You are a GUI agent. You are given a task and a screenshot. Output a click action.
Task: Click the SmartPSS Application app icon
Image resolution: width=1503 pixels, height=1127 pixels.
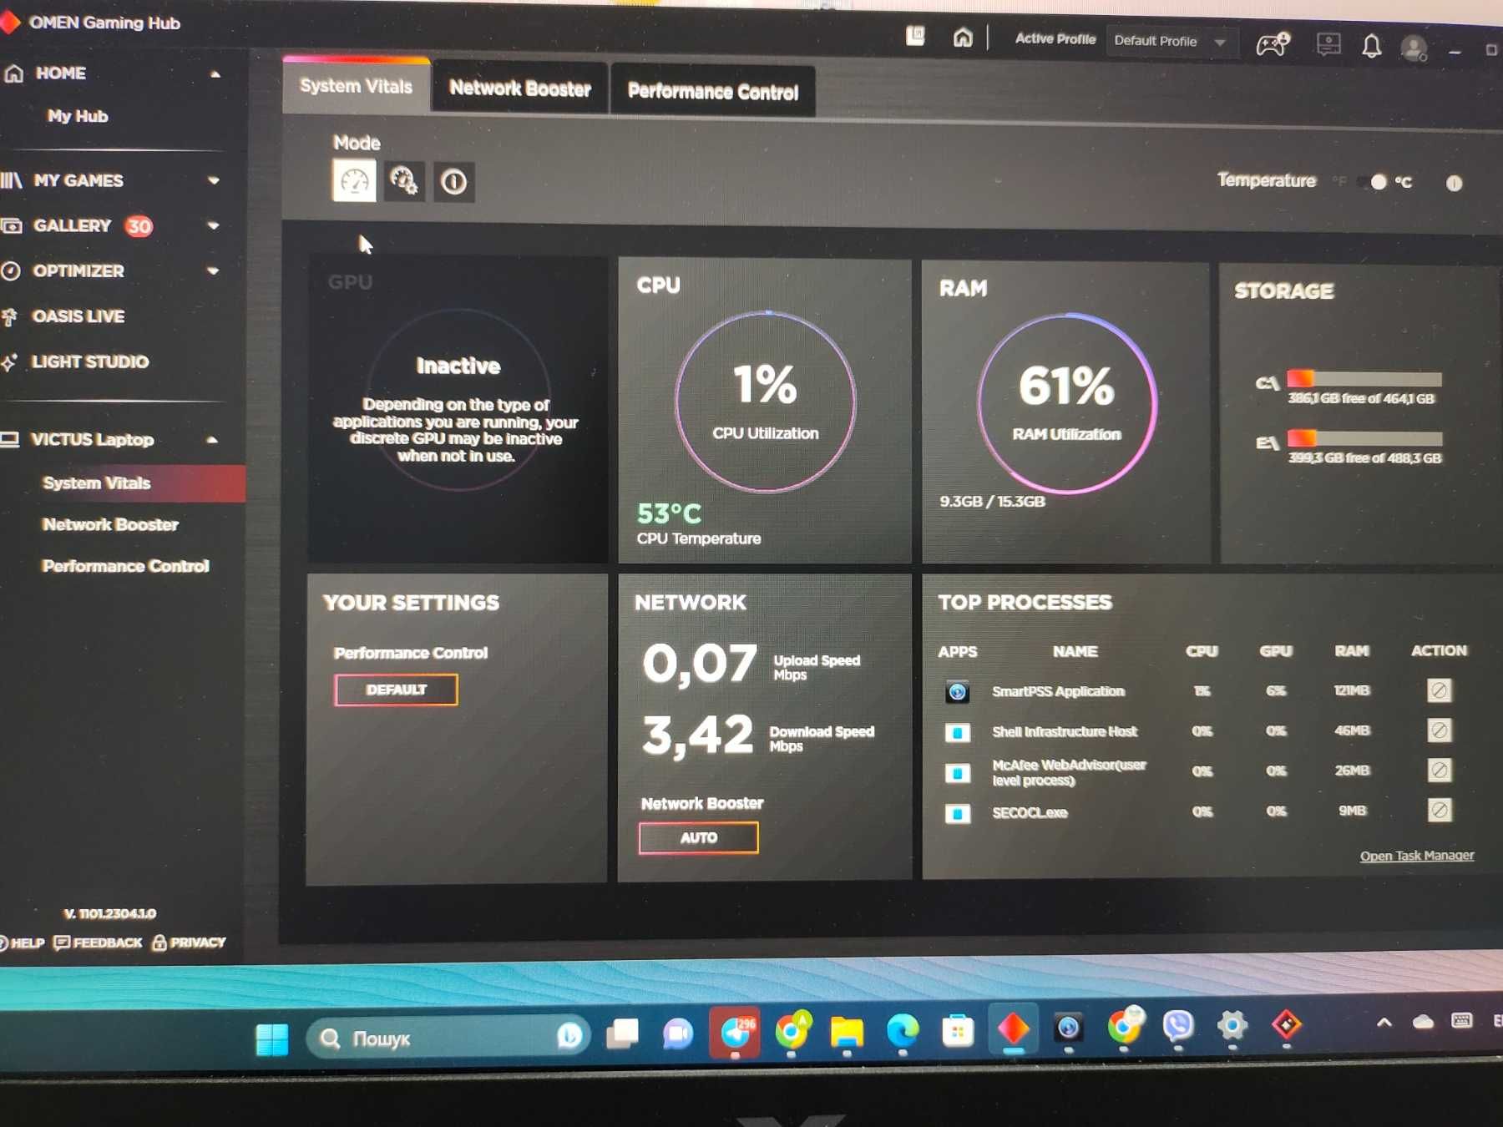(957, 691)
